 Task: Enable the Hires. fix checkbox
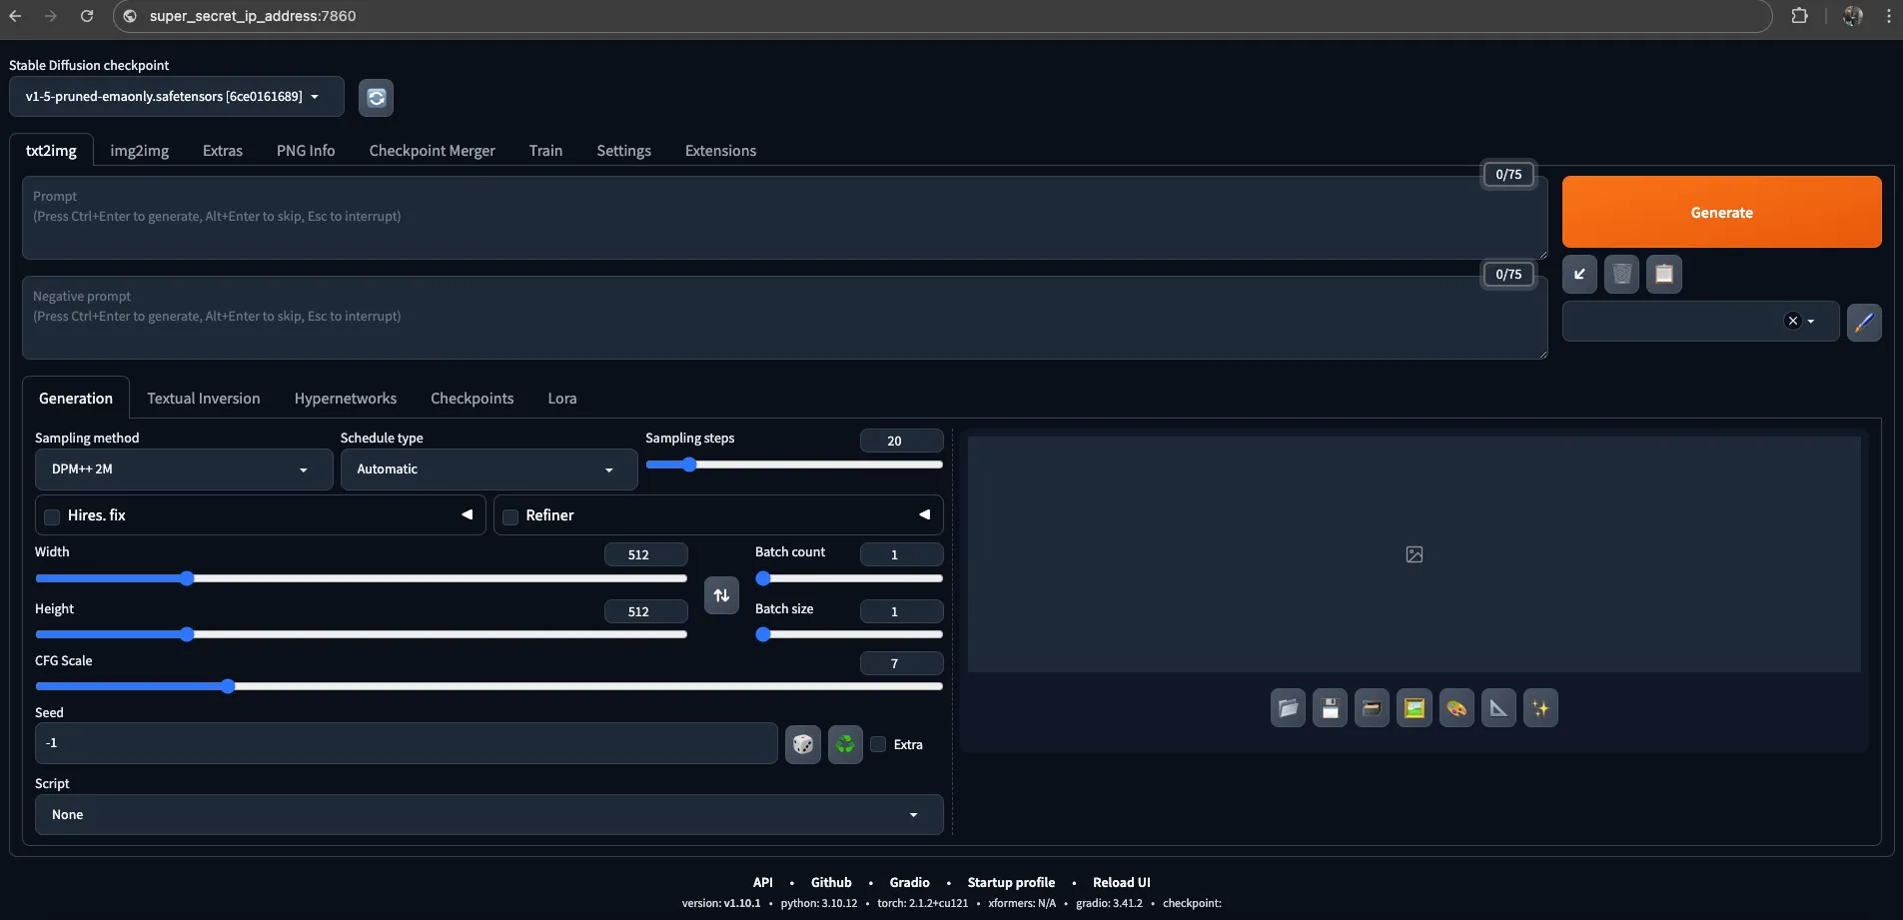coord(51,516)
